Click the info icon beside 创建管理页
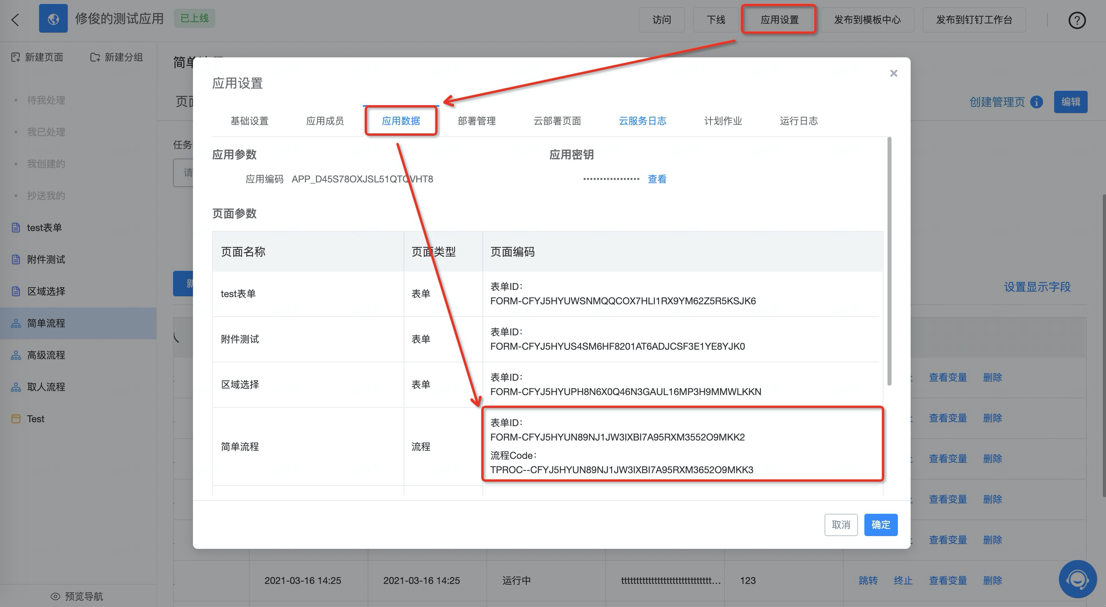This screenshot has width=1106, height=607. pyautogui.click(x=1037, y=102)
